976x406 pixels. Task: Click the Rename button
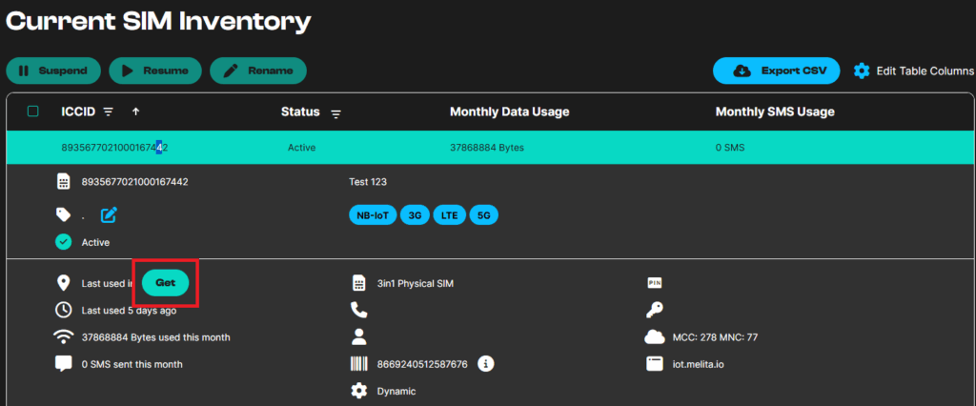(x=257, y=71)
